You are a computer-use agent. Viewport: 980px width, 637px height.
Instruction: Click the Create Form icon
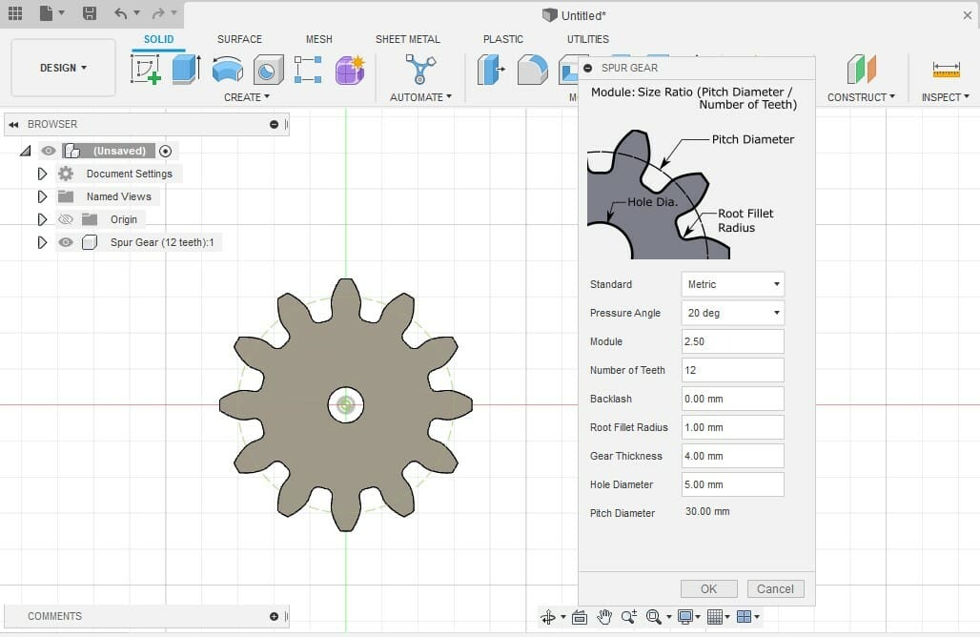click(350, 69)
